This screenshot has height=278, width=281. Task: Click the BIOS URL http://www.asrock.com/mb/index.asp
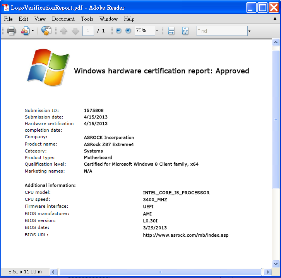[x=186, y=235]
